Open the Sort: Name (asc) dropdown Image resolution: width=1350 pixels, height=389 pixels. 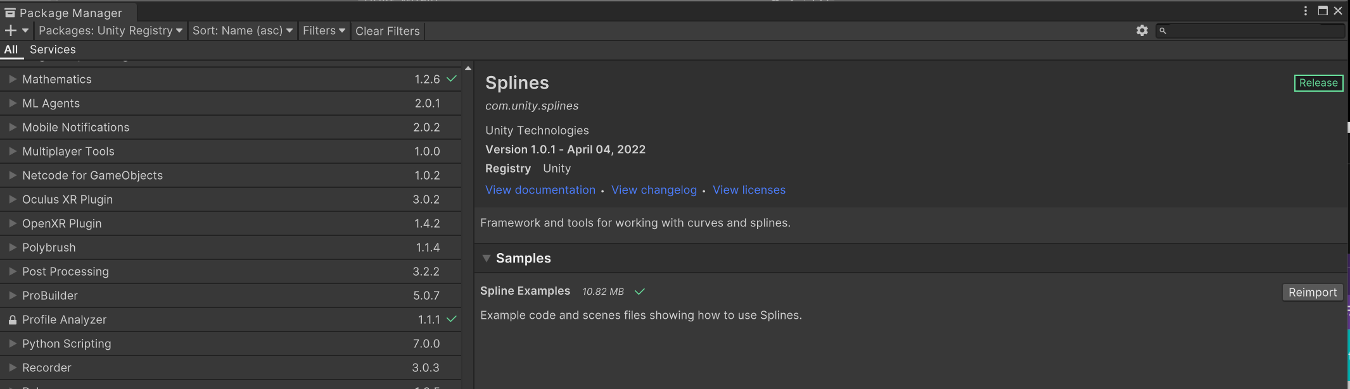tap(243, 30)
